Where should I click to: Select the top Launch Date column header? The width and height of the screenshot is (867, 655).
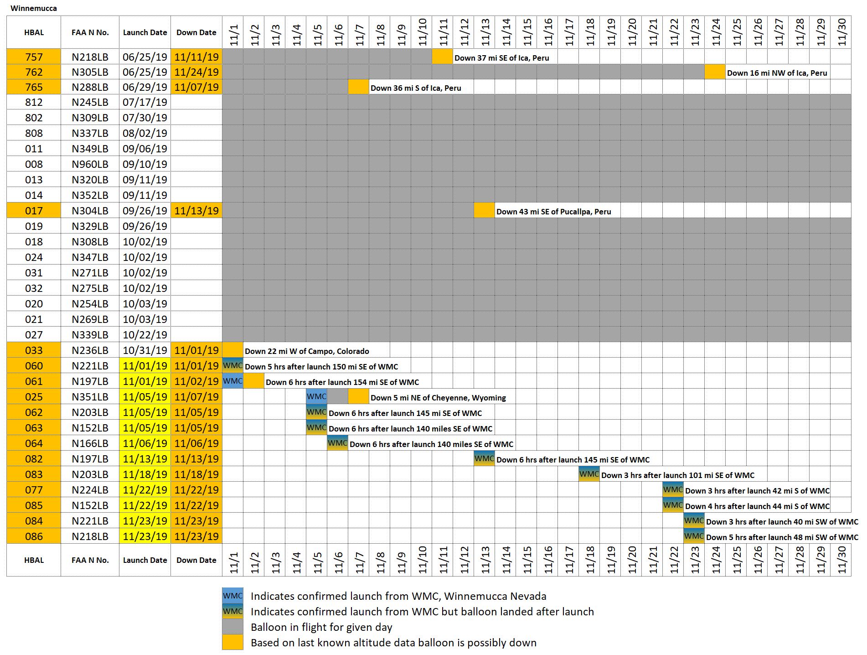(x=145, y=32)
